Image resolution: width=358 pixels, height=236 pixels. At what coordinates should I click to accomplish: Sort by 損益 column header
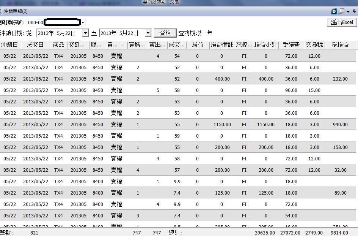(198, 44)
